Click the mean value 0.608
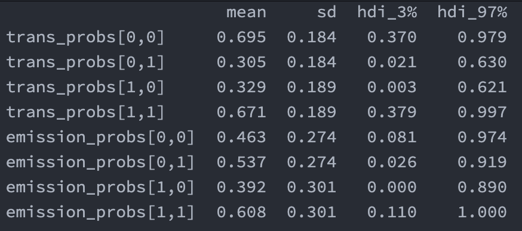The width and height of the screenshot is (522, 231). tap(241, 212)
